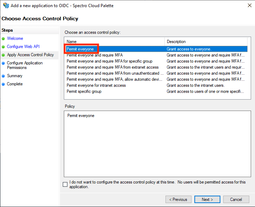
Task: Proceed with the Next button
Action: (x=207, y=200)
